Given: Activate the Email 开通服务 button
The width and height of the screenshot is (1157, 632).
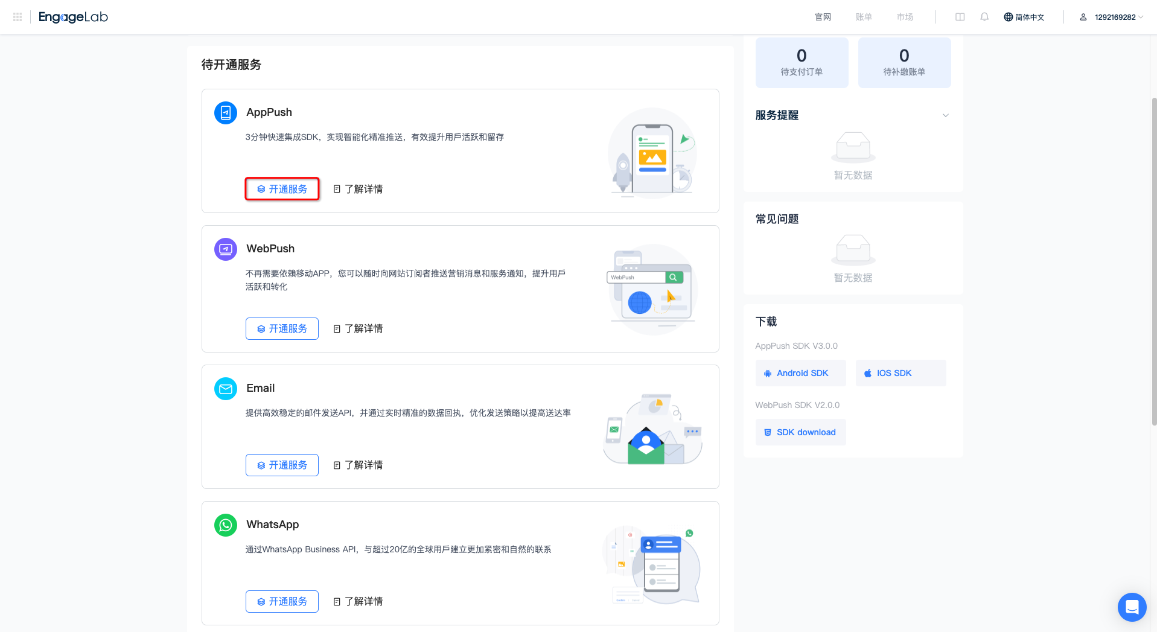Looking at the screenshot, I should [282, 465].
